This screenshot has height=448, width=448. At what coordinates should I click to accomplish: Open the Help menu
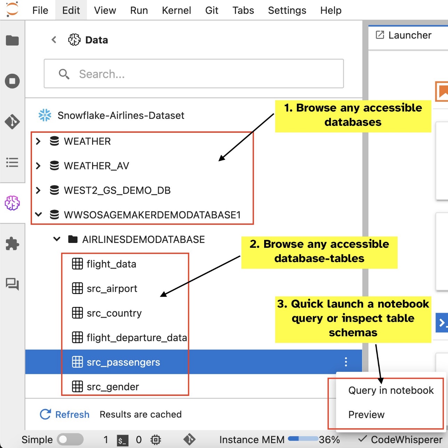pyautogui.click(x=331, y=10)
